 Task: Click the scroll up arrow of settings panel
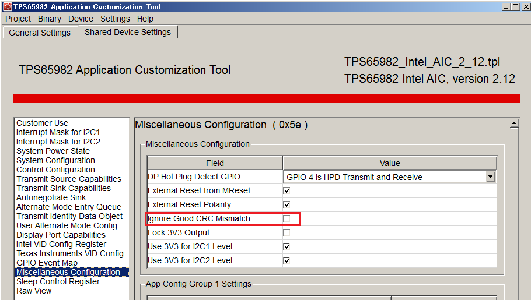pyautogui.click(x=515, y=123)
